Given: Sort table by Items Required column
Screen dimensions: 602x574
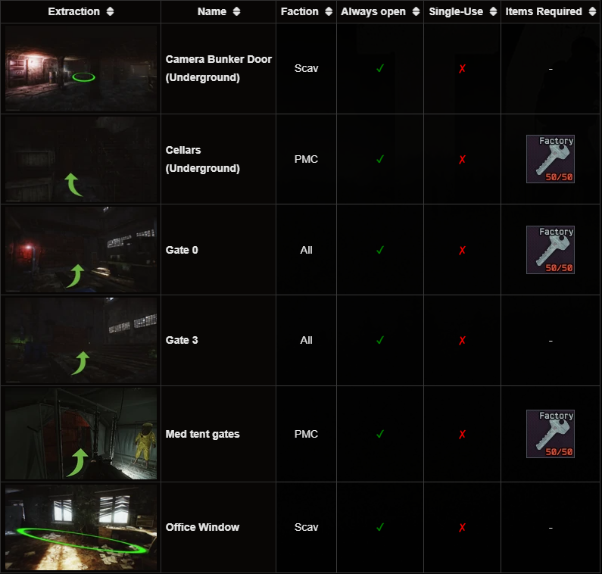Looking at the screenshot, I should 551,11.
